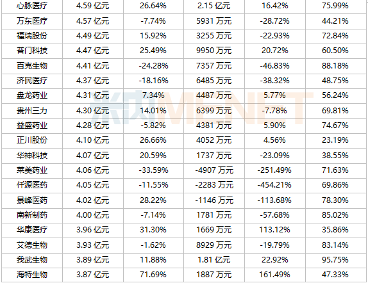
Task: Click 海特生物 revenue 3.87 亿元 cell
Action: coord(93,275)
